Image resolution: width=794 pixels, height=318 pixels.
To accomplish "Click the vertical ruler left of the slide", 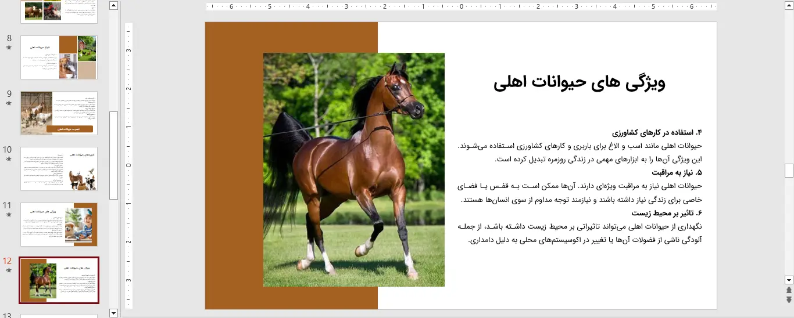I will coord(129,165).
